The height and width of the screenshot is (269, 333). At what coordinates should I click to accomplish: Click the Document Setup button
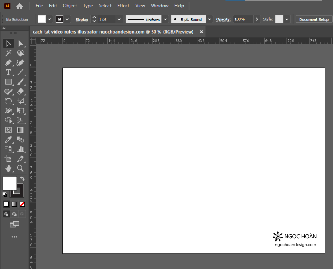coord(313,19)
